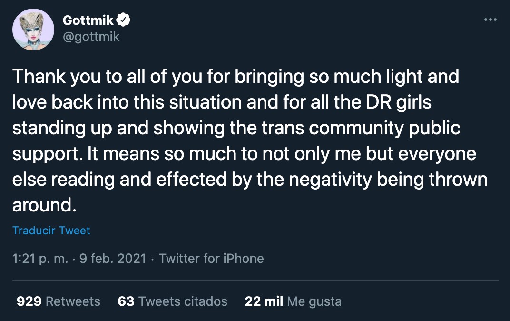
Task: Open Gottmik's profile picture
Action: (33, 29)
